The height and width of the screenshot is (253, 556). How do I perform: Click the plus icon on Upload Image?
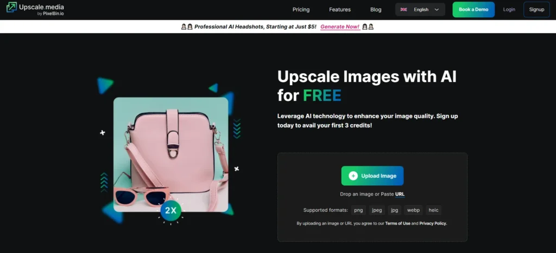coord(353,176)
